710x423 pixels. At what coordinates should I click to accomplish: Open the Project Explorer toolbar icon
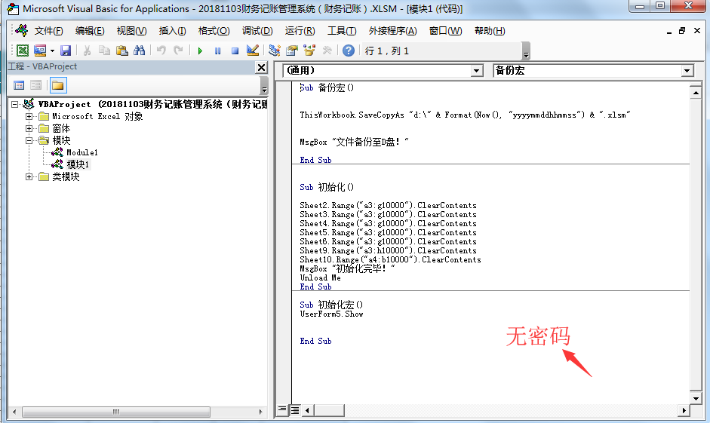point(275,51)
